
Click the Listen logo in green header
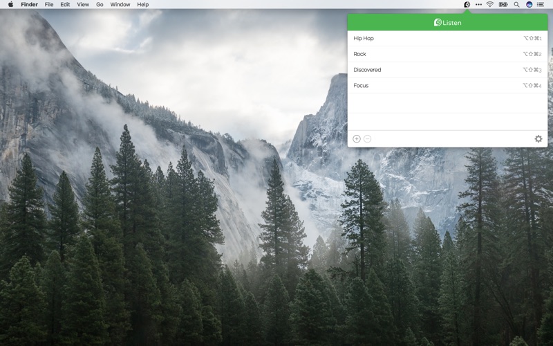click(x=438, y=22)
